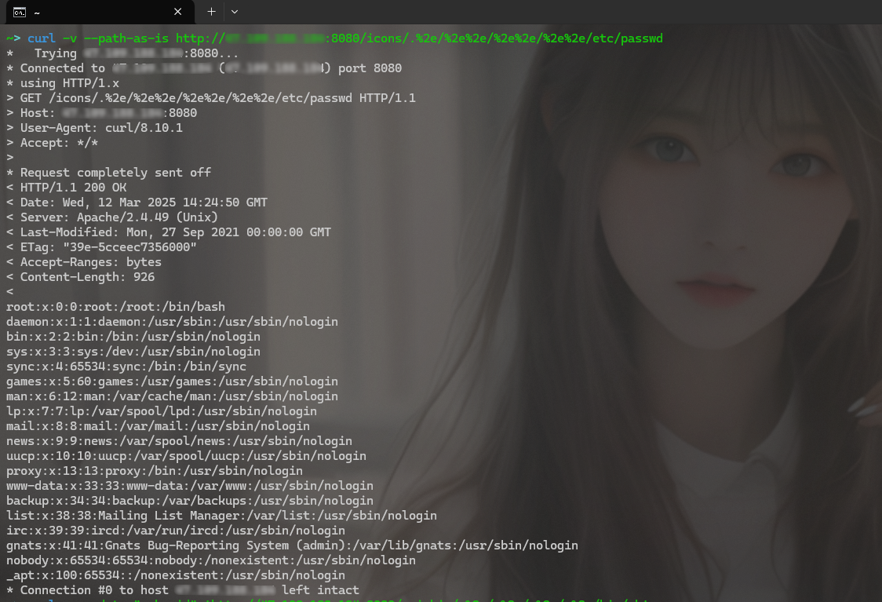The width and height of the screenshot is (882, 602).
Task: Click the www-data:x:33:33 passwd entry
Action: (x=190, y=486)
